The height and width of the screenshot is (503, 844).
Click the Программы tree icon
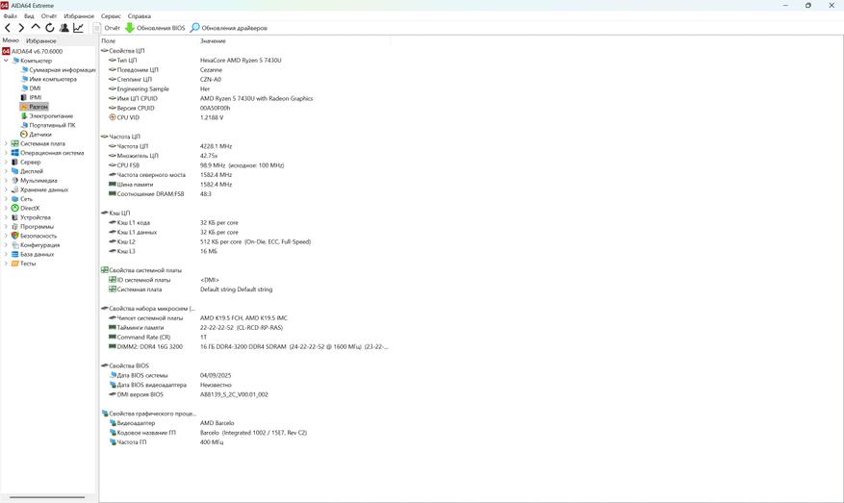pyautogui.click(x=15, y=226)
